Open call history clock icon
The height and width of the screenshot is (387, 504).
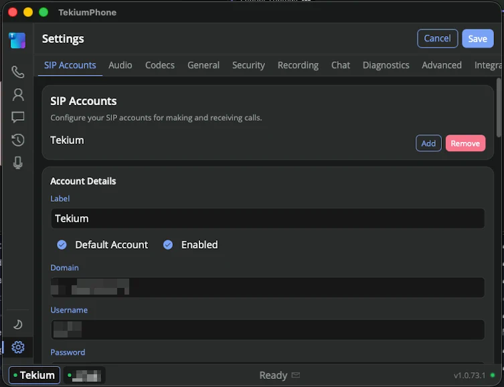18,140
